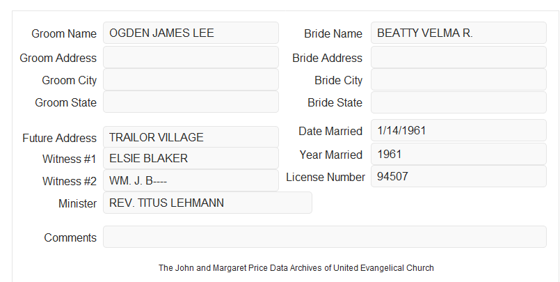This screenshot has height=282, width=560.
Task: Click the License Number label
Action: point(326,178)
